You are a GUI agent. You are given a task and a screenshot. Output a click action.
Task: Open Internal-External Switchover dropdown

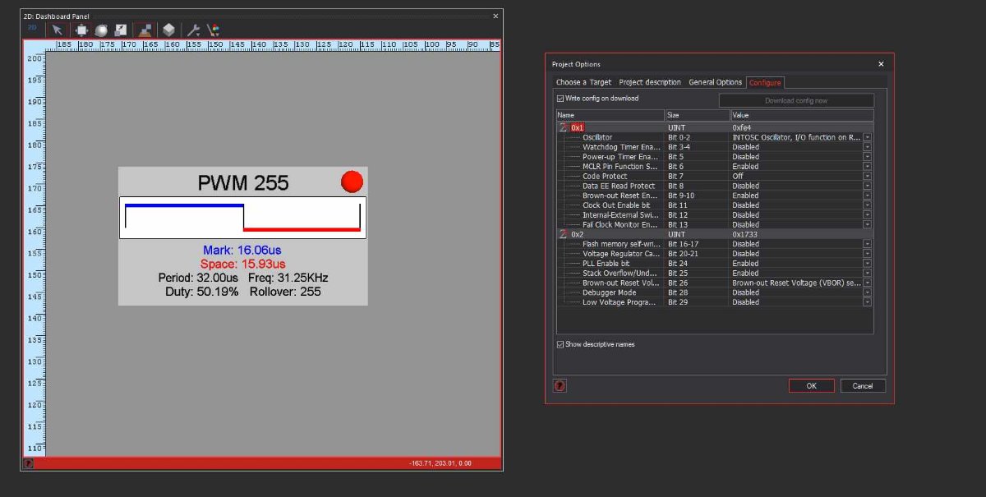coord(867,215)
